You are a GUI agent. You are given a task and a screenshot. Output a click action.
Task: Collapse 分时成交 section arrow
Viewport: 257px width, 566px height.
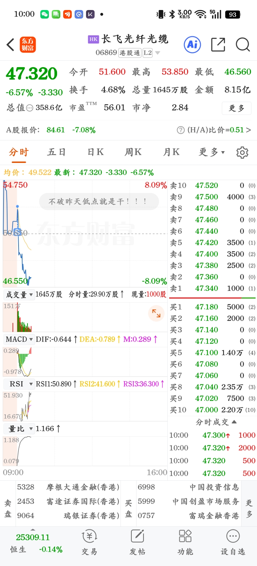coord(234,422)
